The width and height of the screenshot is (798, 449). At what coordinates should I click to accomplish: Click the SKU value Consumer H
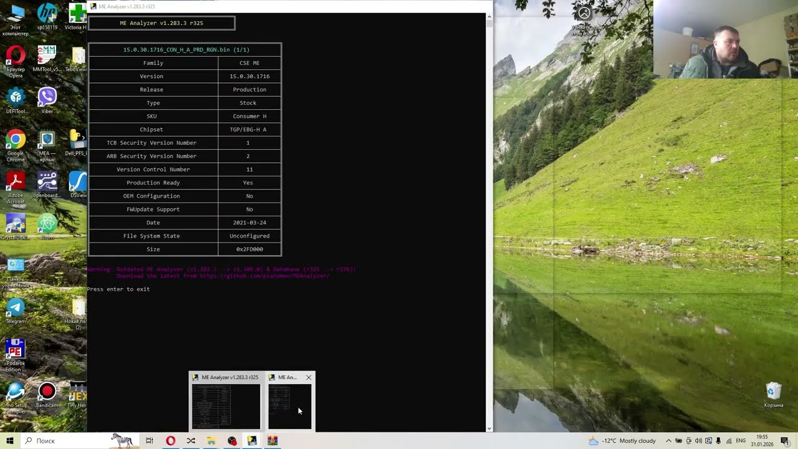pos(249,116)
